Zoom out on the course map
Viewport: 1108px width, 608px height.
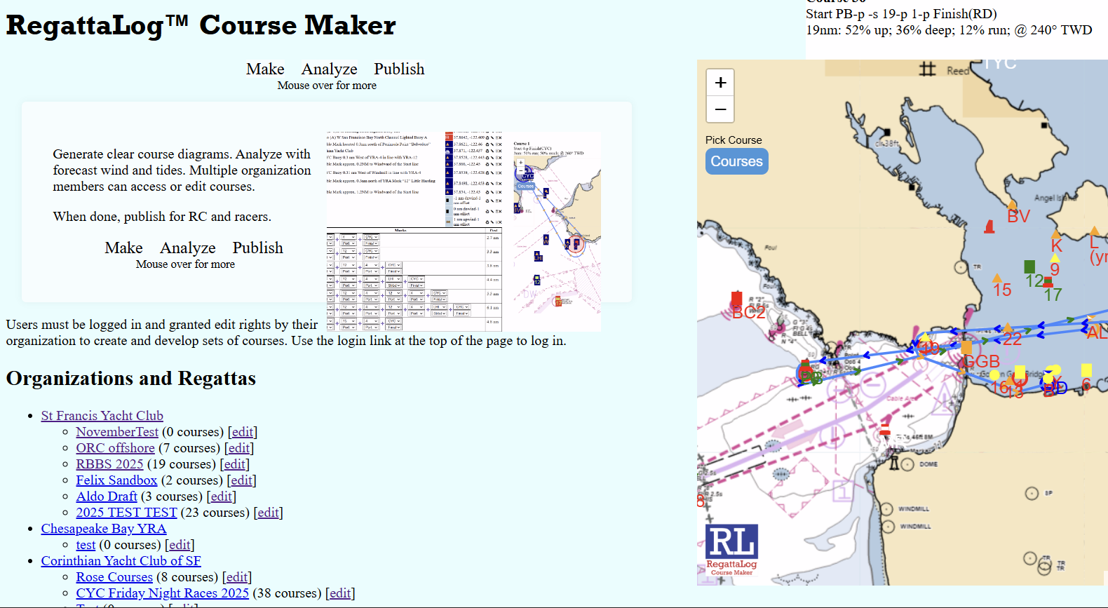(x=720, y=109)
